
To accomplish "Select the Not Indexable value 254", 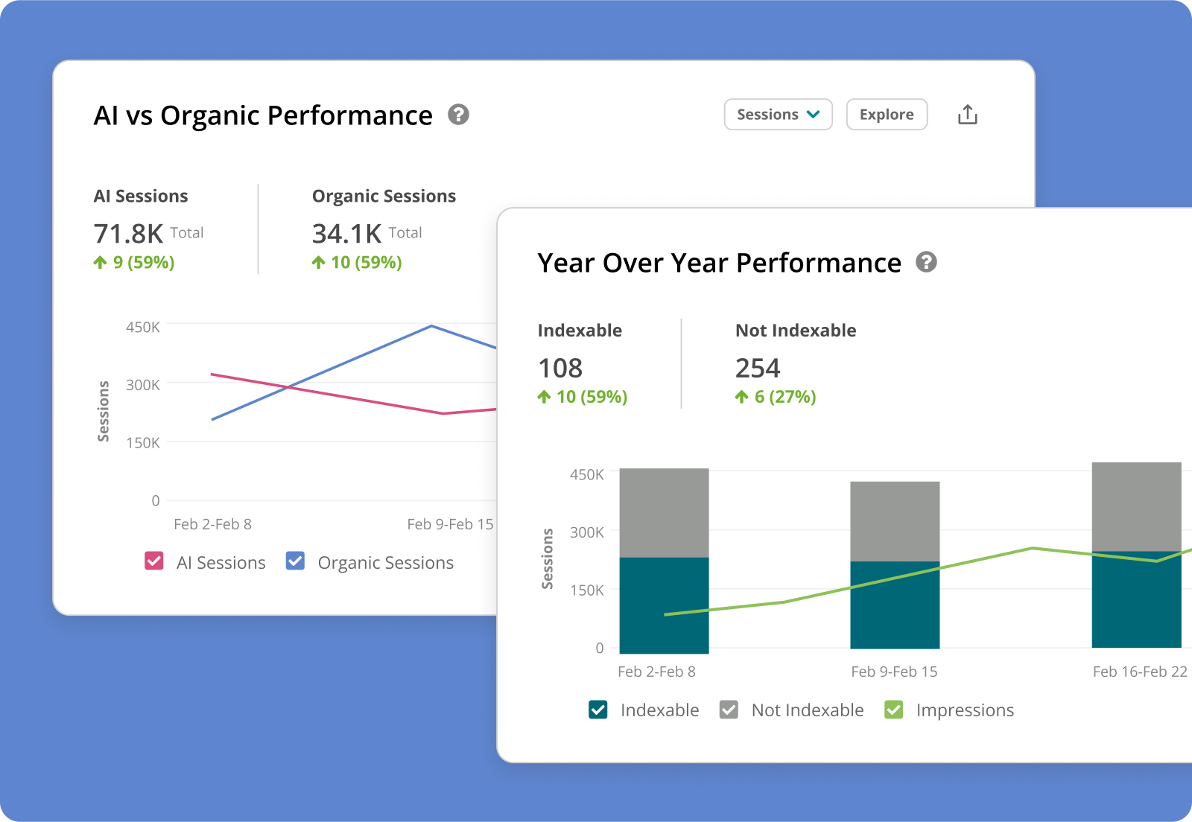I will 758,368.
